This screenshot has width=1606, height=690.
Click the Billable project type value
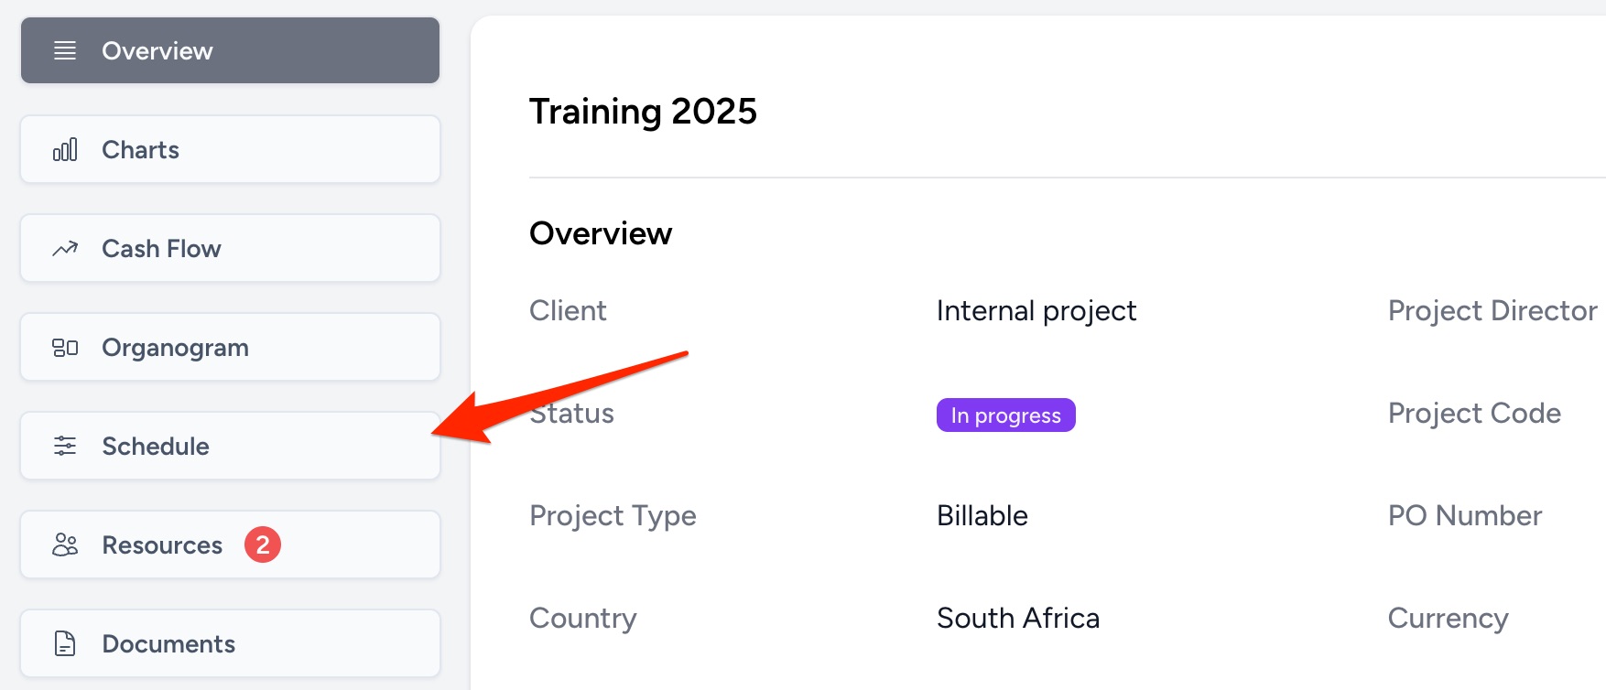(982, 516)
